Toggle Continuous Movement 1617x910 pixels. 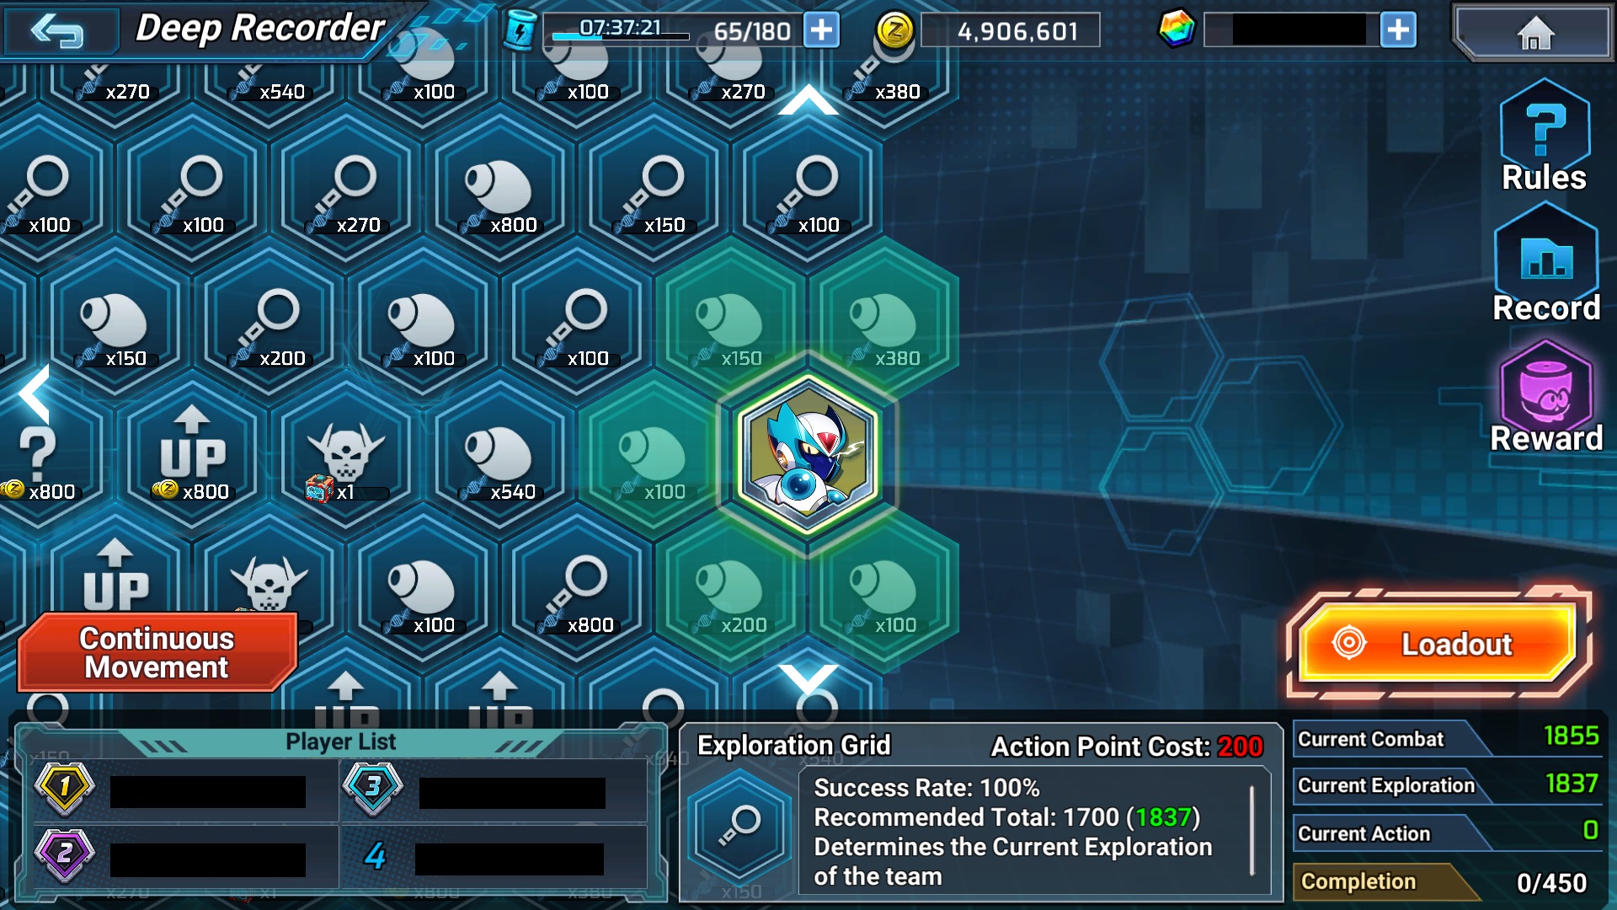click(157, 652)
